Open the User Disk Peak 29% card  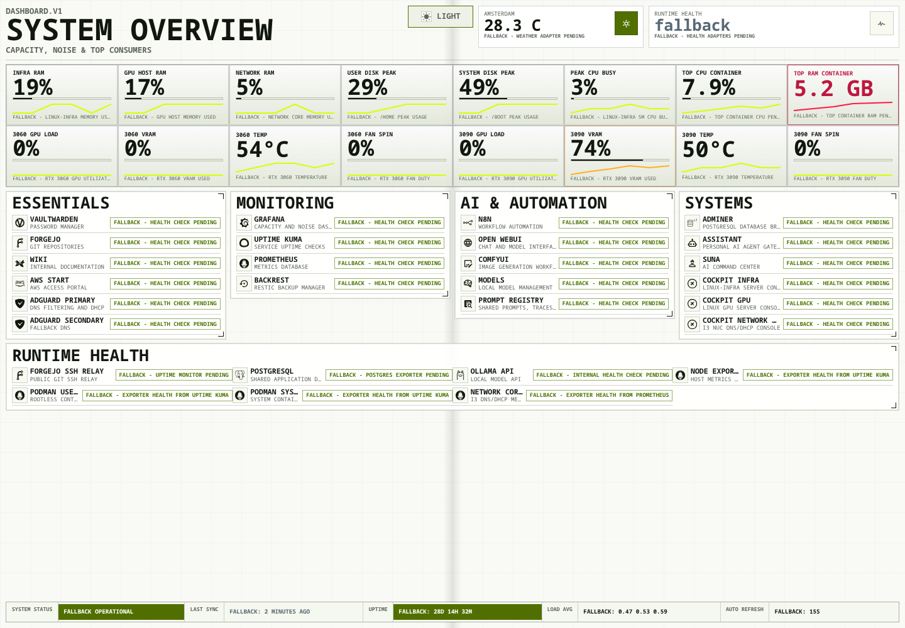click(x=397, y=95)
